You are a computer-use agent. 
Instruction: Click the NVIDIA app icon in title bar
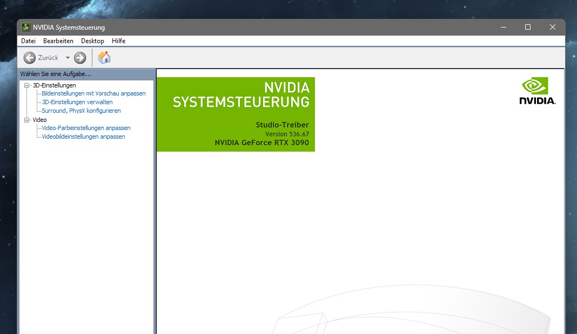tap(26, 27)
